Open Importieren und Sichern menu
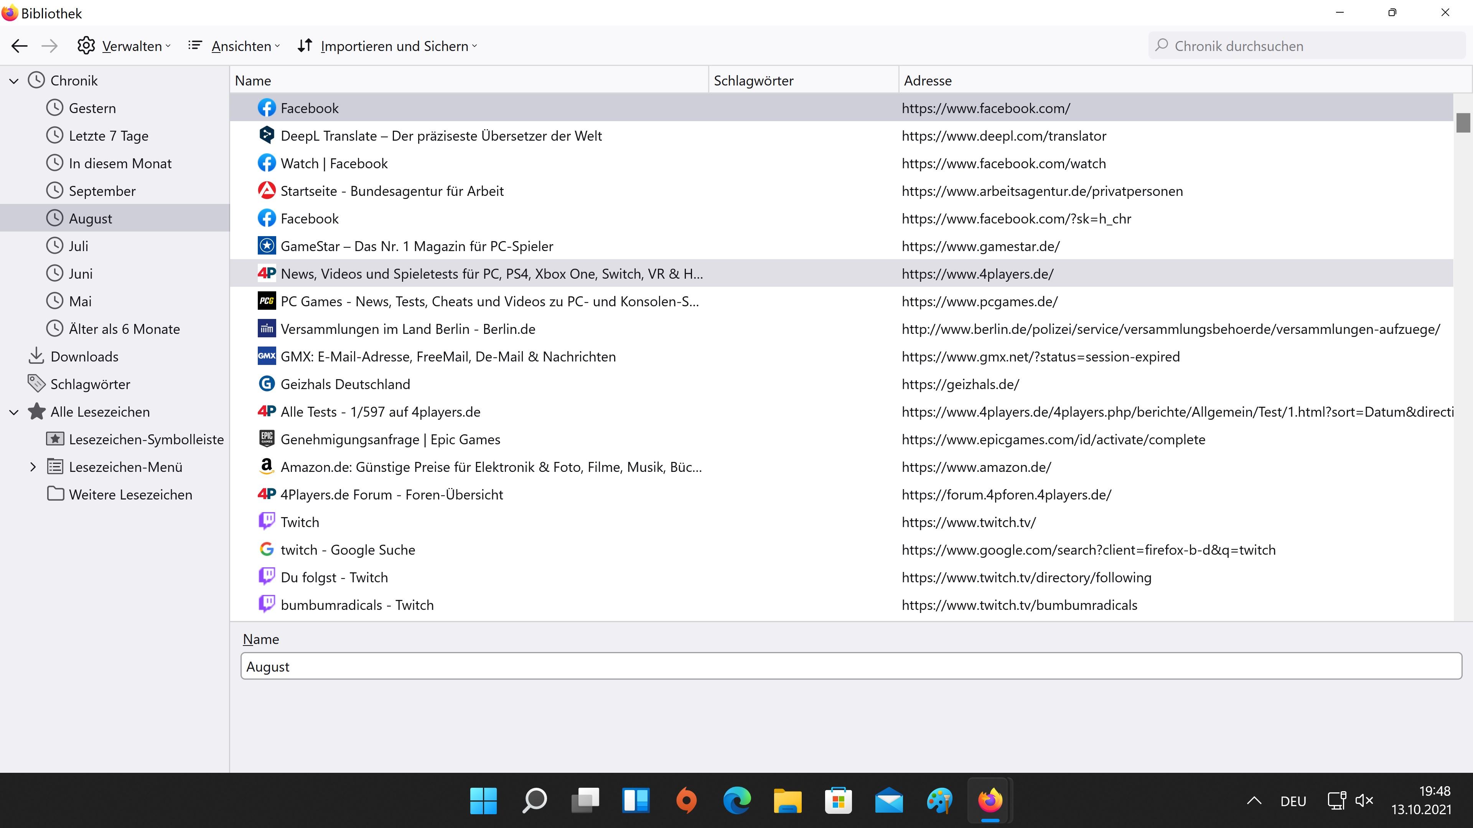 click(387, 46)
